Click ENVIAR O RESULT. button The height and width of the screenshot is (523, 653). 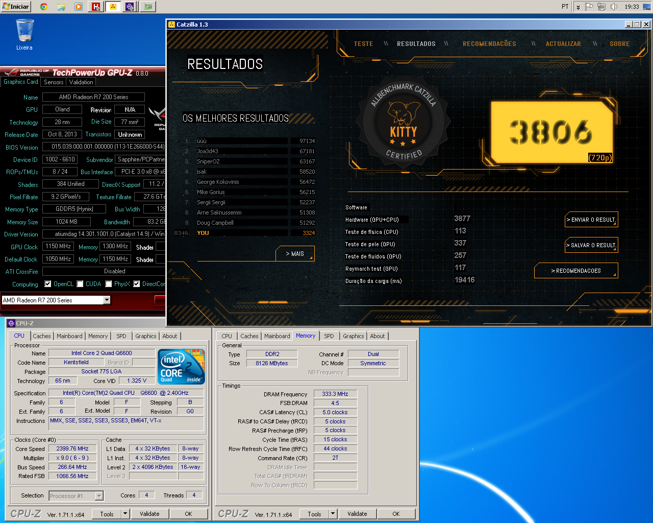coord(591,220)
